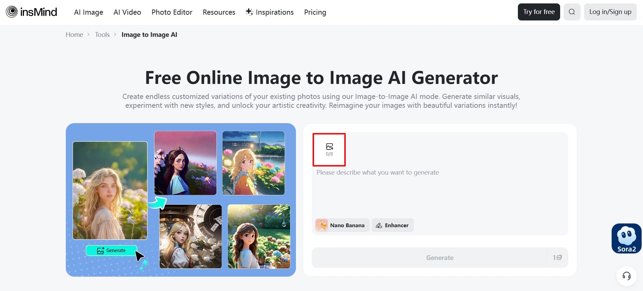Click the insMind logo
The height and width of the screenshot is (291, 643).
tap(31, 12)
